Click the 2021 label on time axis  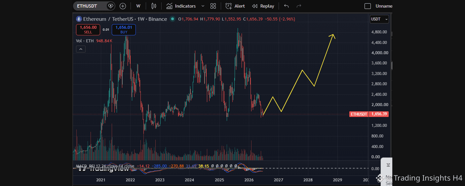point(101,180)
